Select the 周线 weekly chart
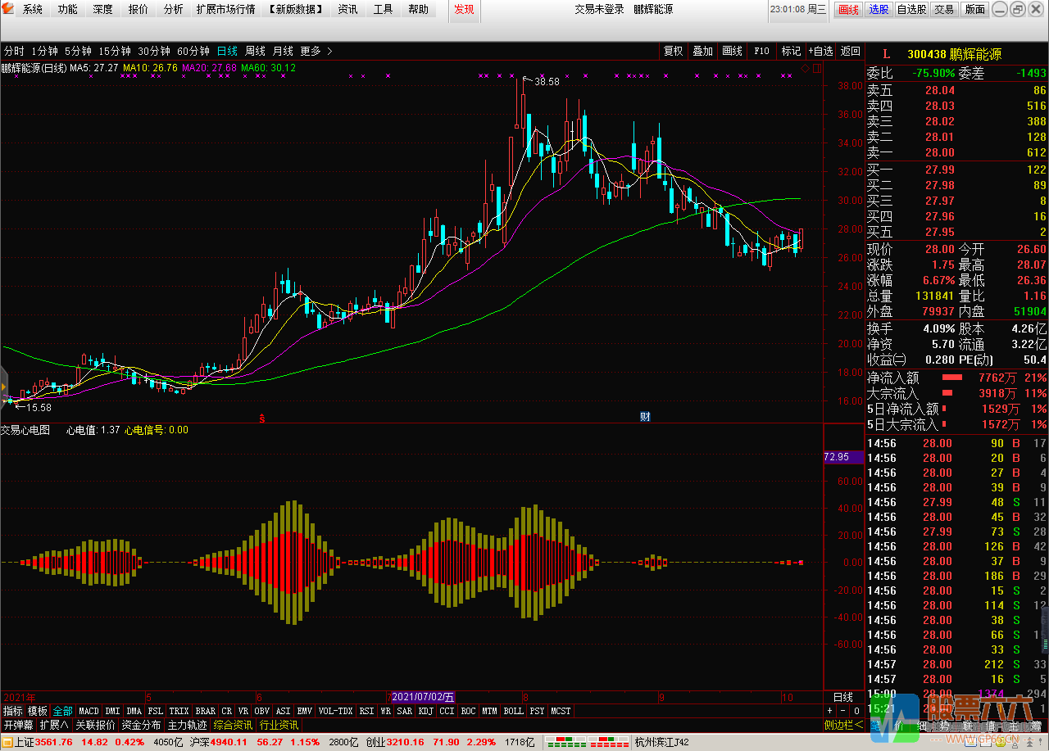 coord(255,51)
